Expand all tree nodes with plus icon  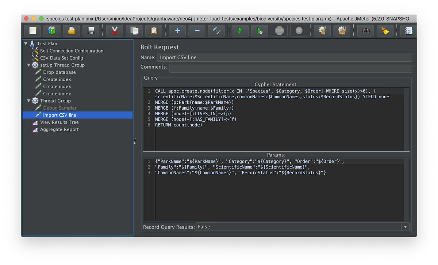(177, 31)
